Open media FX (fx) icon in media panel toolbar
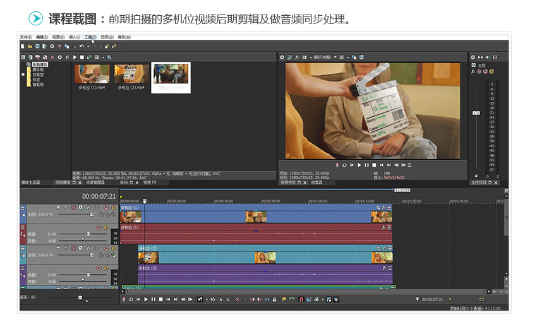 coord(67,57)
